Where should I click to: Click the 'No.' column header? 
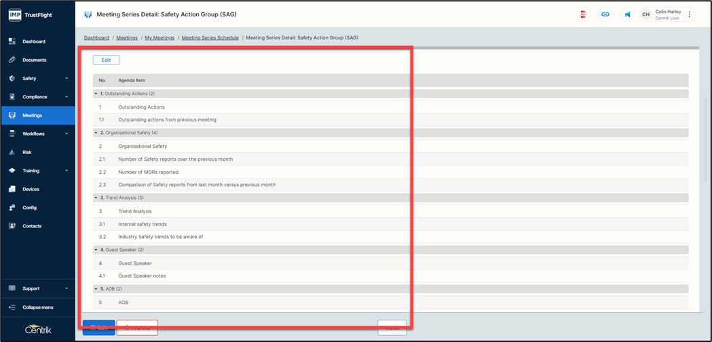coord(102,80)
